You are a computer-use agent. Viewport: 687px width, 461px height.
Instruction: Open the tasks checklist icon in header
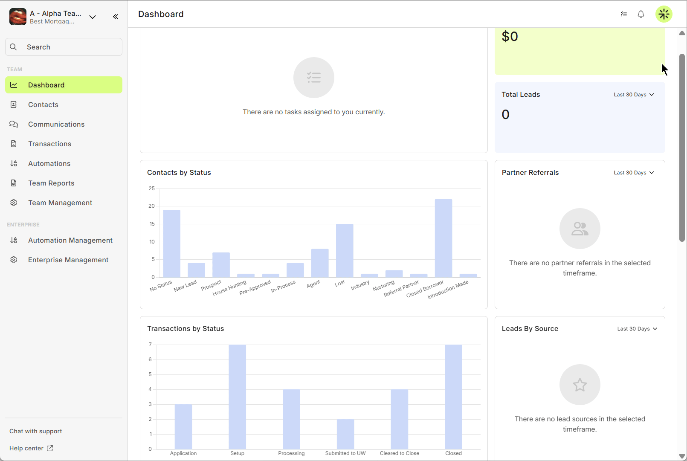pyautogui.click(x=624, y=14)
